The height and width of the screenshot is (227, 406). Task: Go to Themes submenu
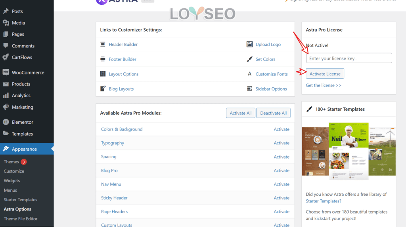pos(11,162)
